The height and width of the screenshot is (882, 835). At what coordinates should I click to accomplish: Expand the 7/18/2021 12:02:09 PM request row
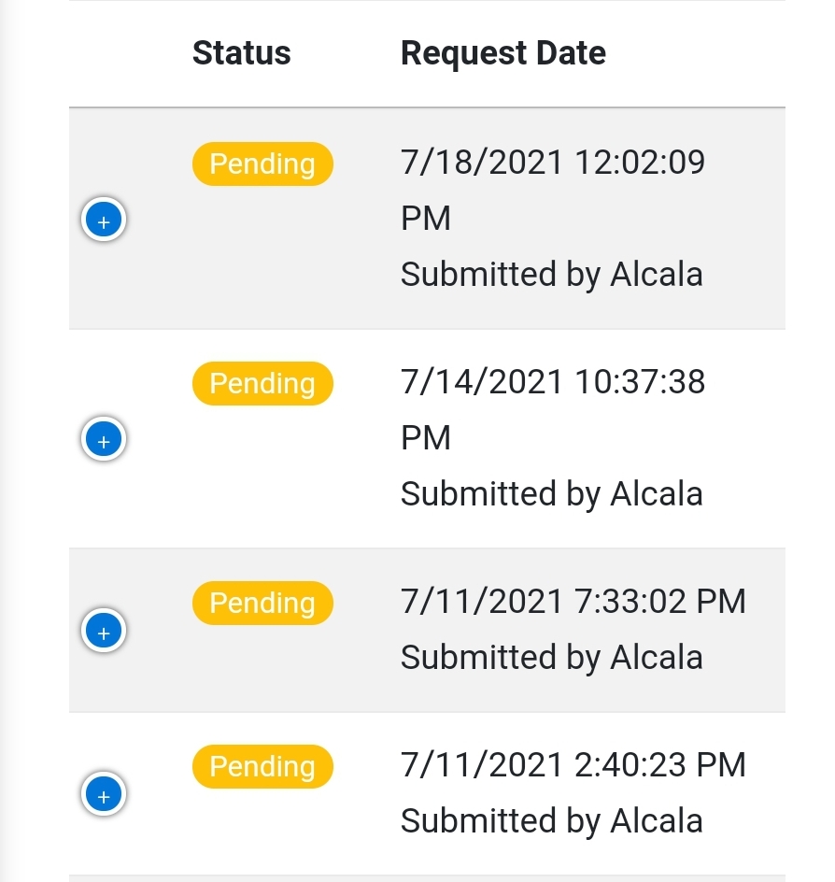pyautogui.click(x=104, y=220)
